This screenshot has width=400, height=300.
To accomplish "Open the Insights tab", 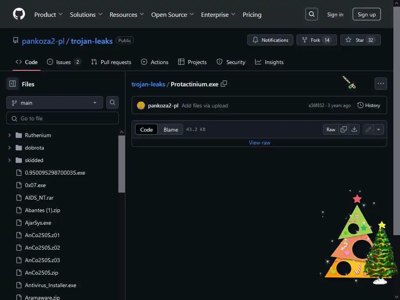I will tap(269, 62).
